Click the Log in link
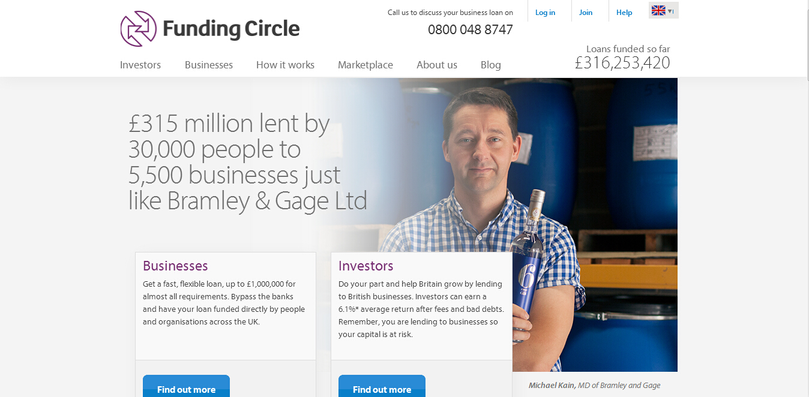The height and width of the screenshot is (397, 809). [545, 13]
